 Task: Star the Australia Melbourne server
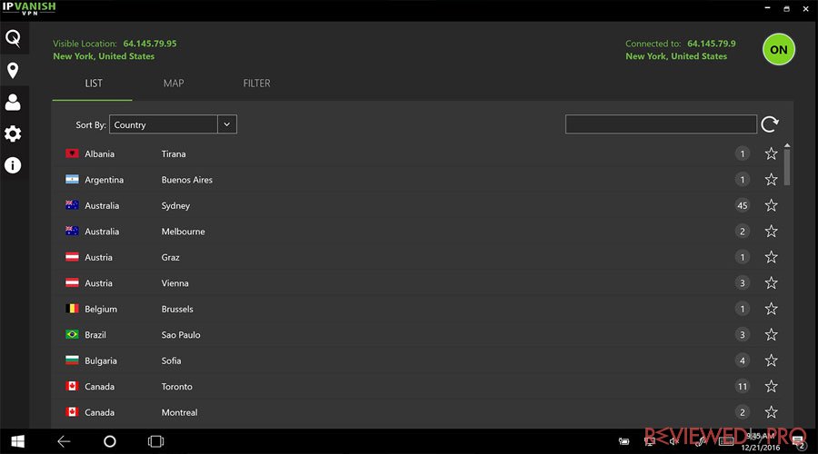click(x=771, y=231)
